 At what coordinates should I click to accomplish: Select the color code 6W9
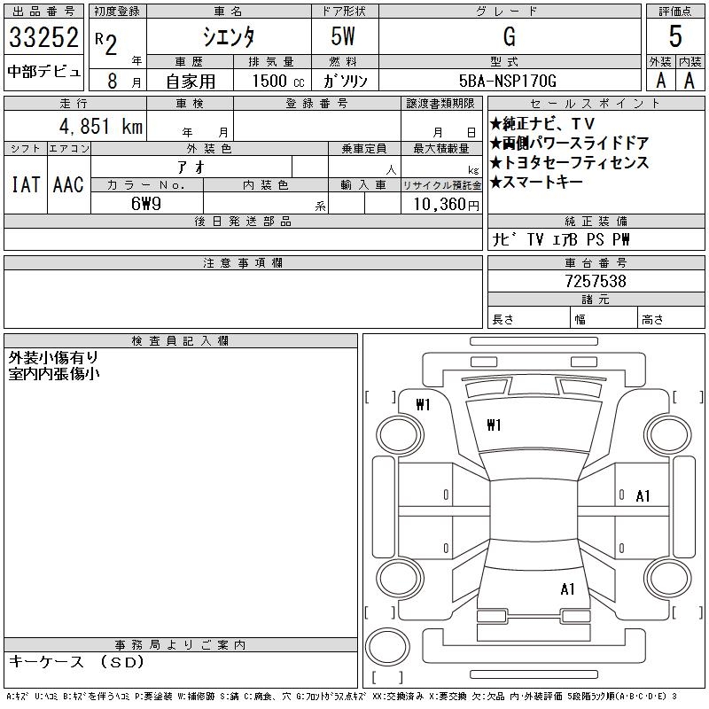pyautogui.click(x=145, y=204)
